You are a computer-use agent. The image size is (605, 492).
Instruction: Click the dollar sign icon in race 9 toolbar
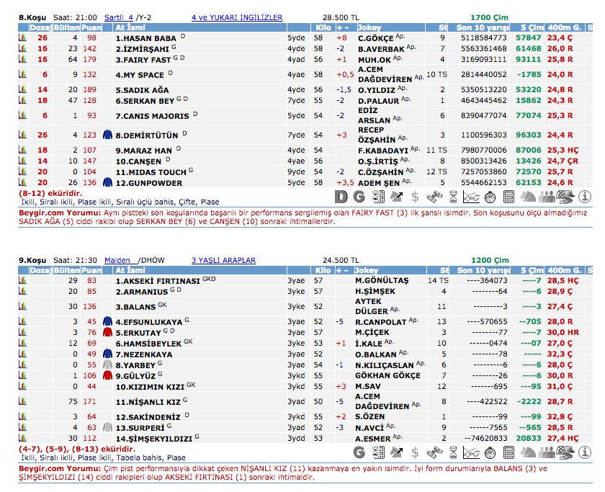416,452
